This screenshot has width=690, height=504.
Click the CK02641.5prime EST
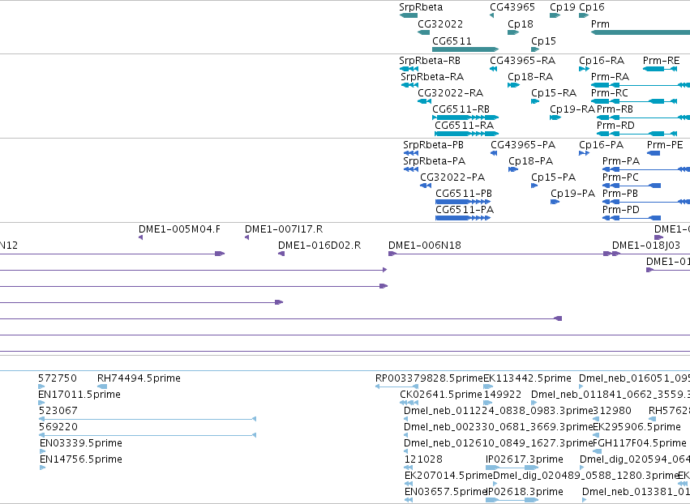[409, 403]
